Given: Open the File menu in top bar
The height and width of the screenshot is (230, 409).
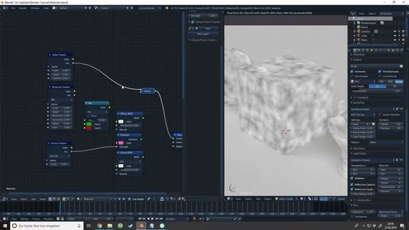Looking at the screenshot, I should point(13,8).
